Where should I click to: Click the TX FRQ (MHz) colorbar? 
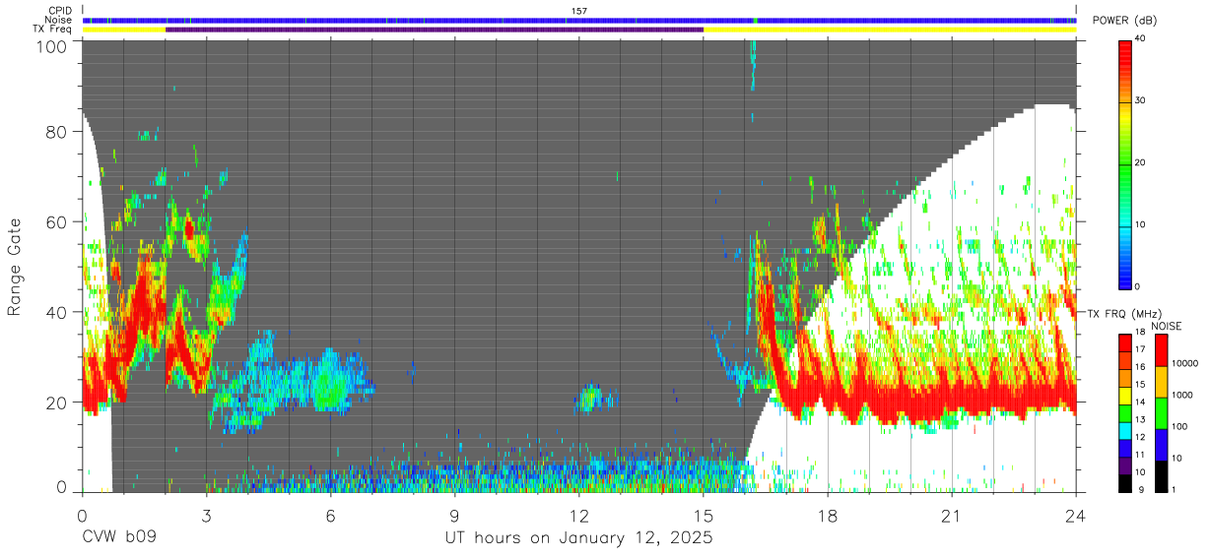[1125, 411]
